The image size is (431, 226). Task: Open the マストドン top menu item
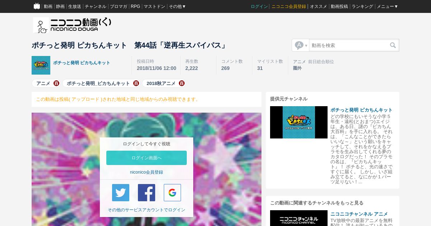(x=154, y=6)
